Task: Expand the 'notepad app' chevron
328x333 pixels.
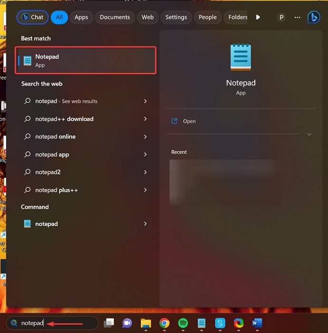Action: click(145, 155)
